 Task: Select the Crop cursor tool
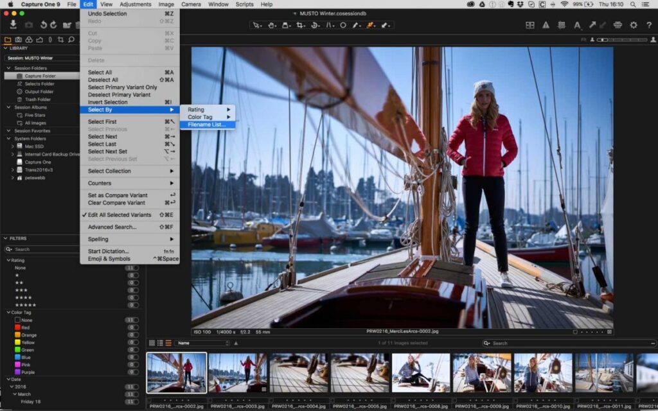click(300, 25)
